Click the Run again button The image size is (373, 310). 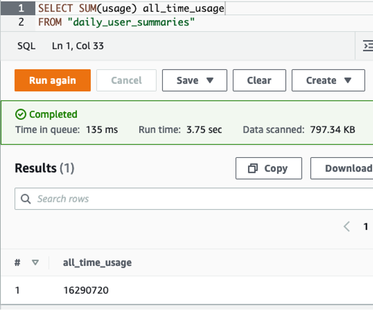[53, 81]
